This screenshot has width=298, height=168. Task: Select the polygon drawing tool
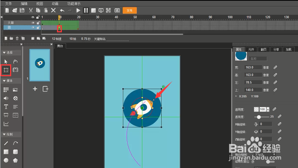click(15, 160)
